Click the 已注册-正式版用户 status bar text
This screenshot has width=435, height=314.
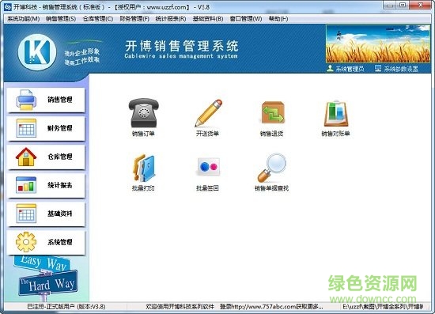click(66, 307)
